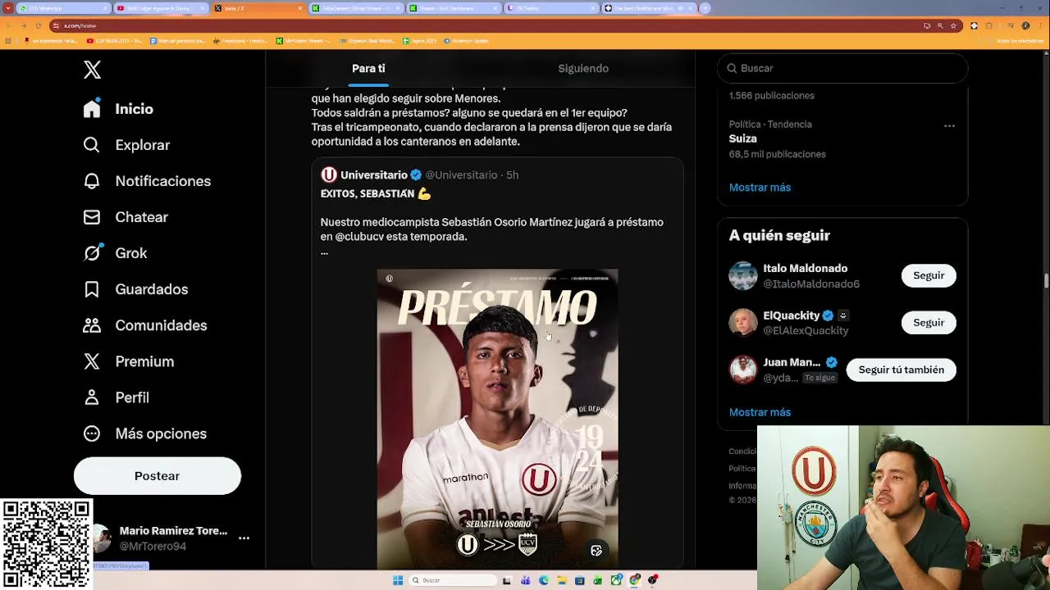Image resolution: width=1050 pixels, height=590 pixels.
Task: Open File Explorer from taskbar
Action: (562, 580)
